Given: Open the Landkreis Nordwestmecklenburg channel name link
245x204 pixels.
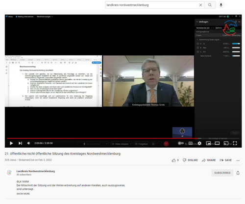Looking at the screenshot, I should 36,171.
